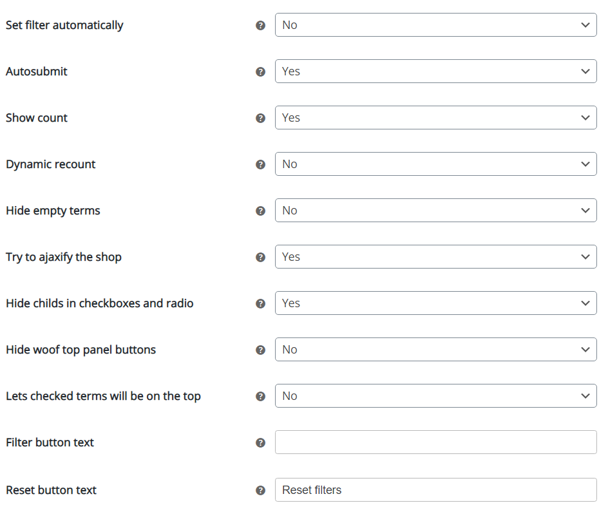
Task: Click help icon for Set filter automatically
Action: point(260,25)
